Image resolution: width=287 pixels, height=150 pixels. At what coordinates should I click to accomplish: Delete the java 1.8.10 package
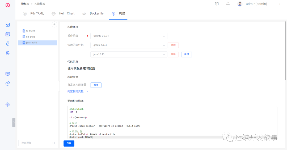point(173,54)
